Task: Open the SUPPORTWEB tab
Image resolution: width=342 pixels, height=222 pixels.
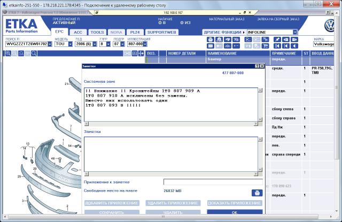Action: 161,32
